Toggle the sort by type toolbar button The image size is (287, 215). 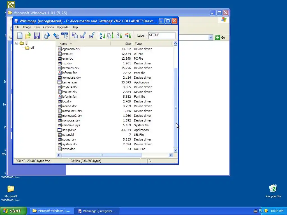coord(110,36)
